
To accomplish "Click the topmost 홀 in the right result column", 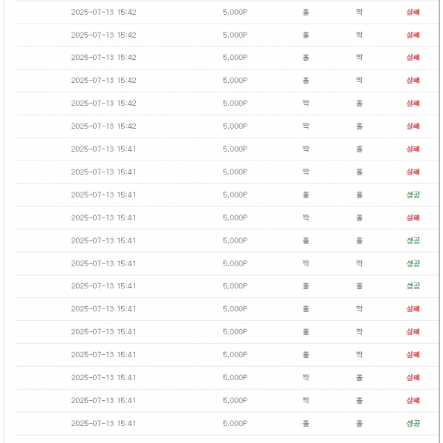I will tap(359, 103).
